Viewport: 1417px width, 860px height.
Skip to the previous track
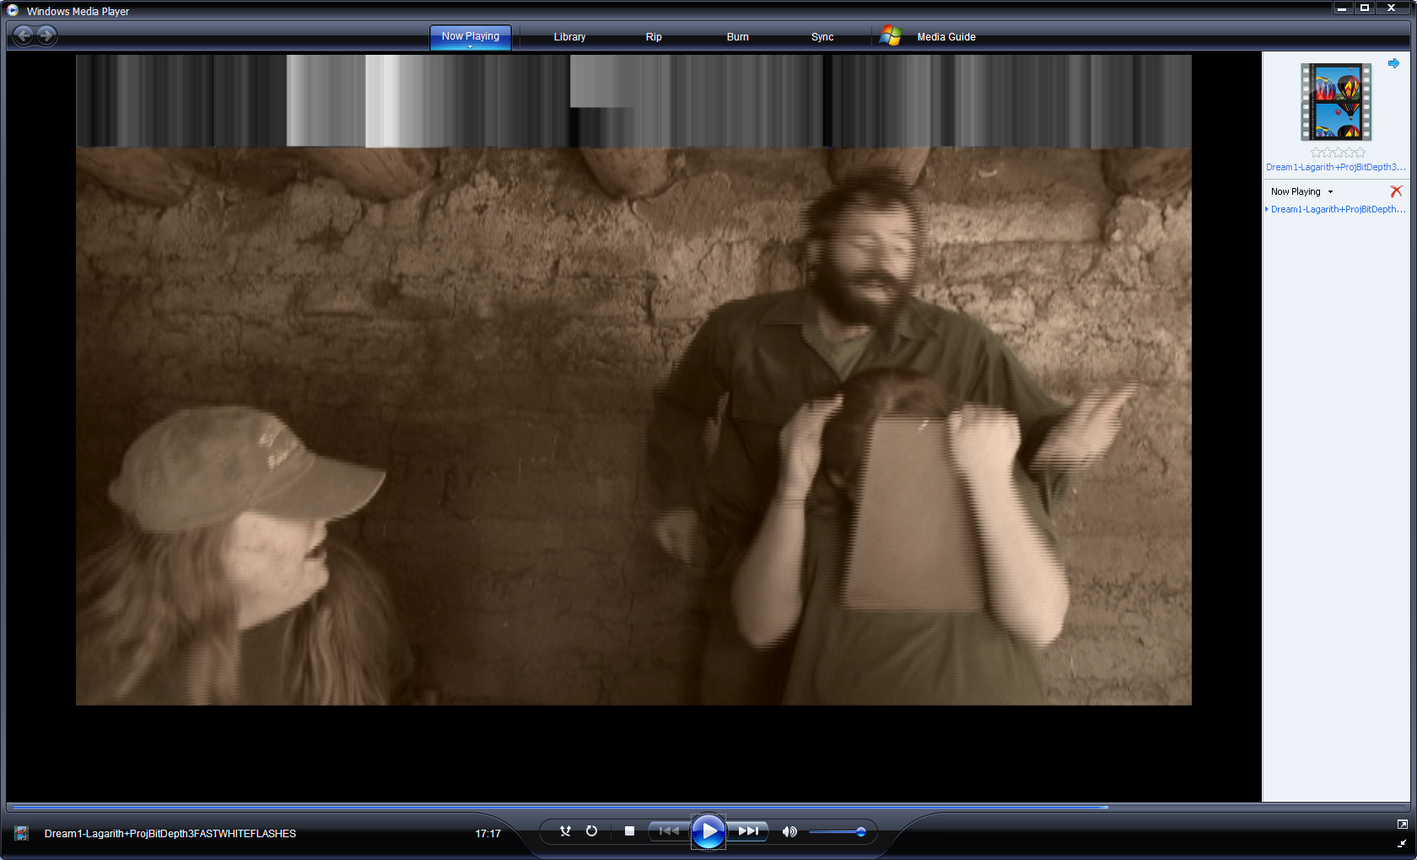pyautogui.click(x=669, y=831)
